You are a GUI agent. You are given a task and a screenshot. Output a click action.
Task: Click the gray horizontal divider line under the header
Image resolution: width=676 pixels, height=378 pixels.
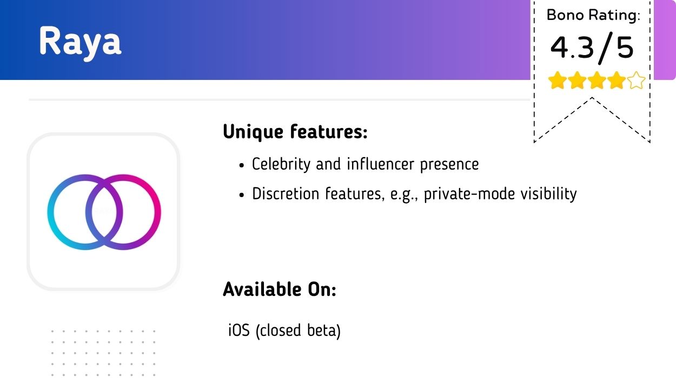[x=270, y=99]
